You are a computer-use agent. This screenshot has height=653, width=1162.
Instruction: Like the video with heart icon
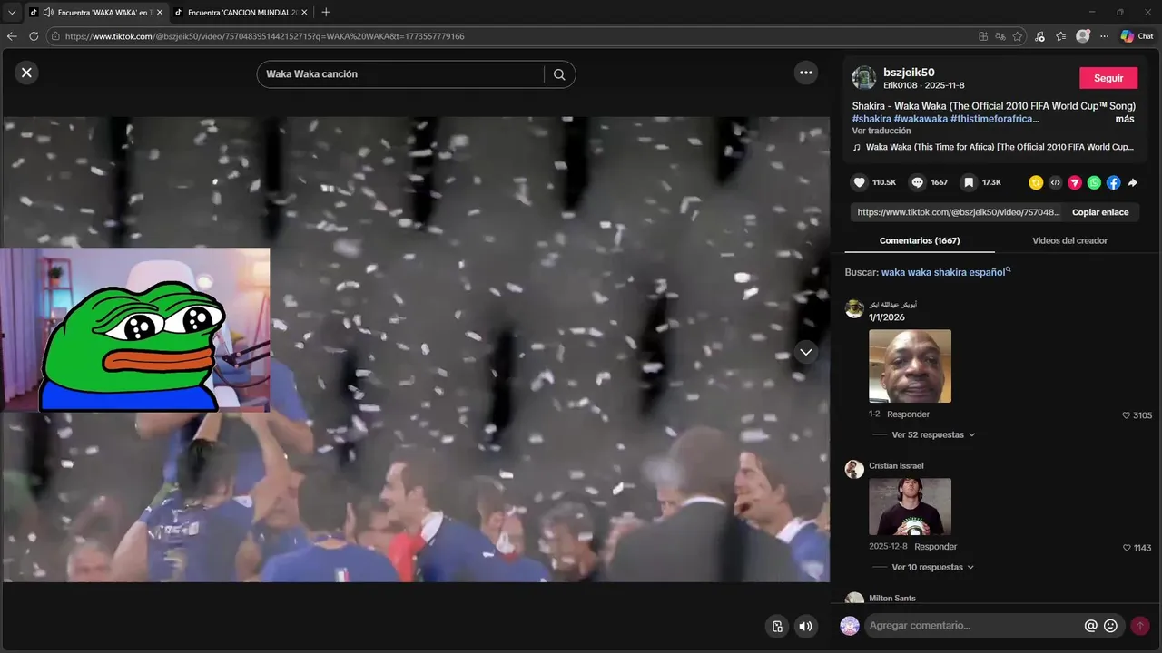pyautogui.click(x=859, y=182)
